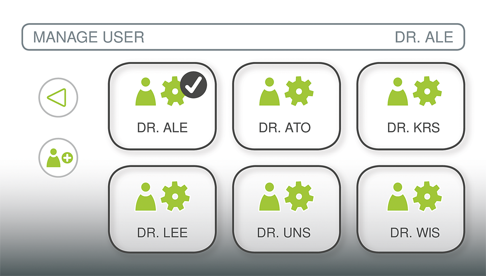The height and width of the screenshot is (276, 486).
Task: Click person icon on DR. KRS tile
Action: (398, 91)
